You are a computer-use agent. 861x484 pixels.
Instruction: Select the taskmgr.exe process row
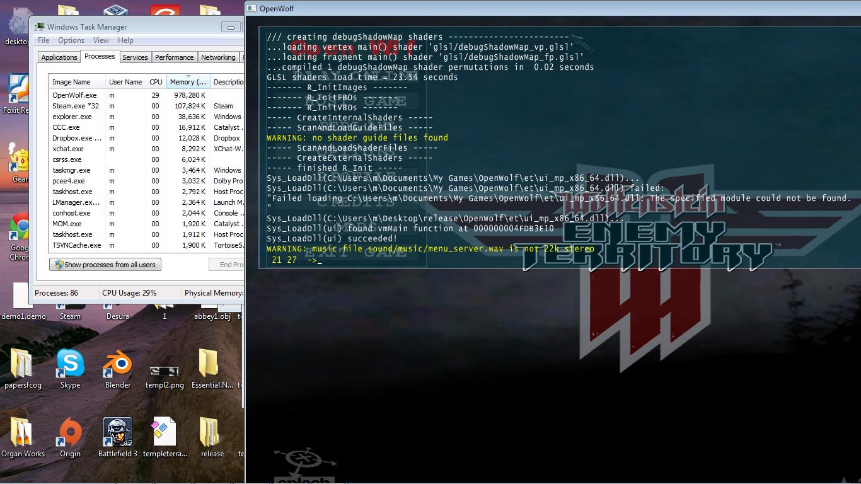[146, 170]
